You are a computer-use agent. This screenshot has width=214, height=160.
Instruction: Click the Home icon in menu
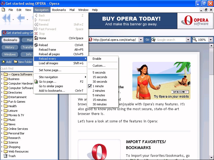coord(36,38)
